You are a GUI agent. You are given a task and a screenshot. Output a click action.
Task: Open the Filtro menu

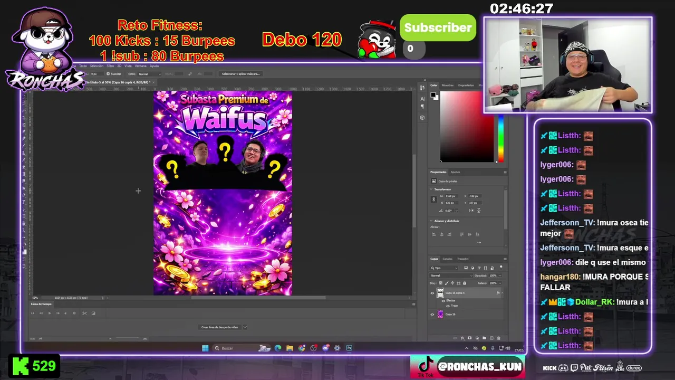pos(110,66)
